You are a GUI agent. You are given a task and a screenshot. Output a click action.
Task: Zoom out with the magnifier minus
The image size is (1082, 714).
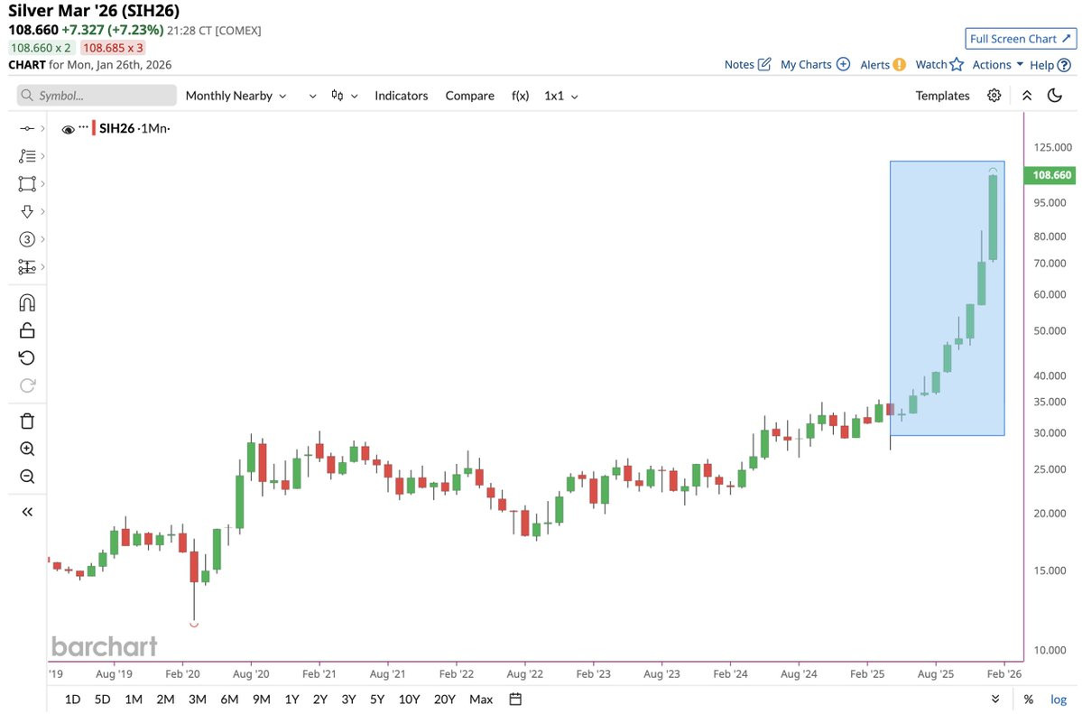pyautogui.click(x=27, y=477)
